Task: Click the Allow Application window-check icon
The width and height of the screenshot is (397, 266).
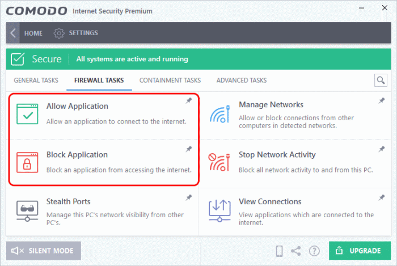Action: (x=27, y=114)
